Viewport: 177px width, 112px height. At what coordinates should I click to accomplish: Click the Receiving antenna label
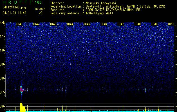tap(65, 13)
